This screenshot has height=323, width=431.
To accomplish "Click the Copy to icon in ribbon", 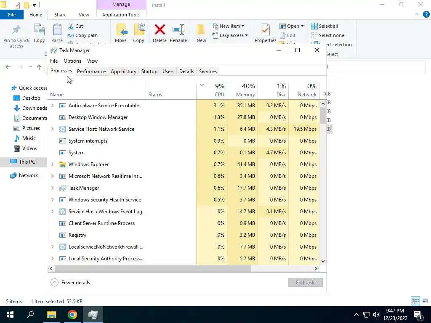I will [x=139, y=30].
